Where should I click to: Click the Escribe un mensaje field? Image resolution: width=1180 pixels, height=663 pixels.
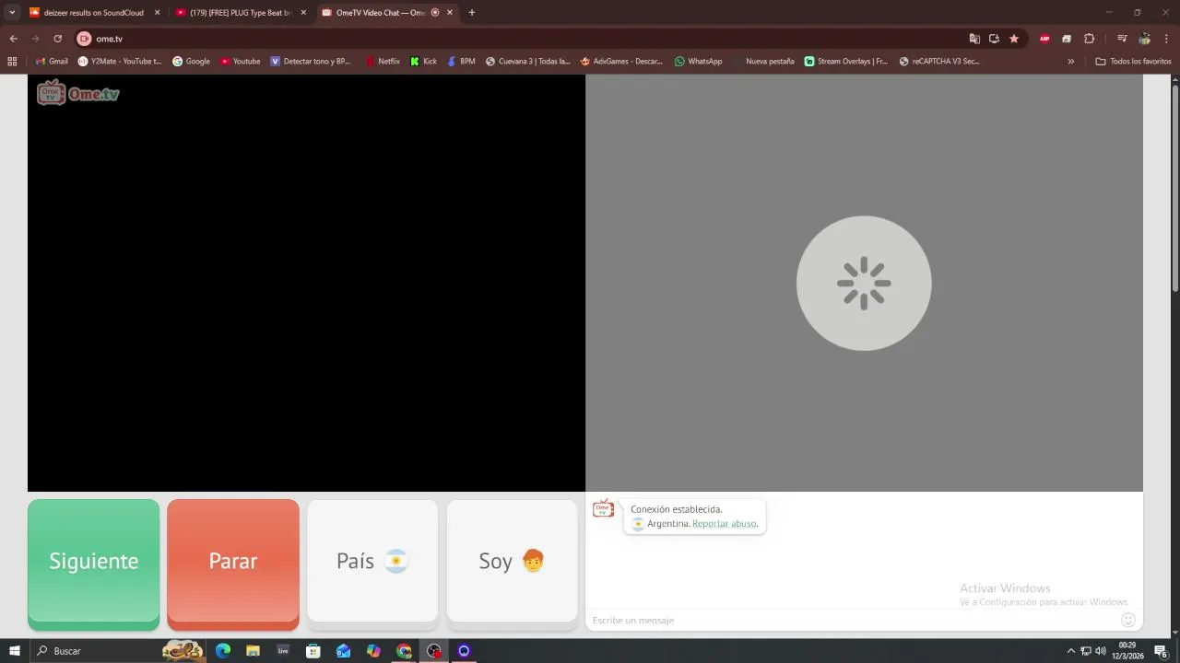[x=851, y=620]
